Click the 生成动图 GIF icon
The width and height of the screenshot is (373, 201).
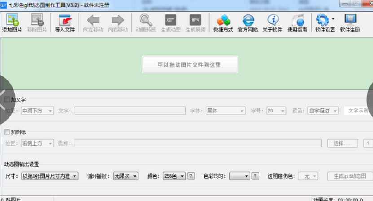[x=171, y=20]
